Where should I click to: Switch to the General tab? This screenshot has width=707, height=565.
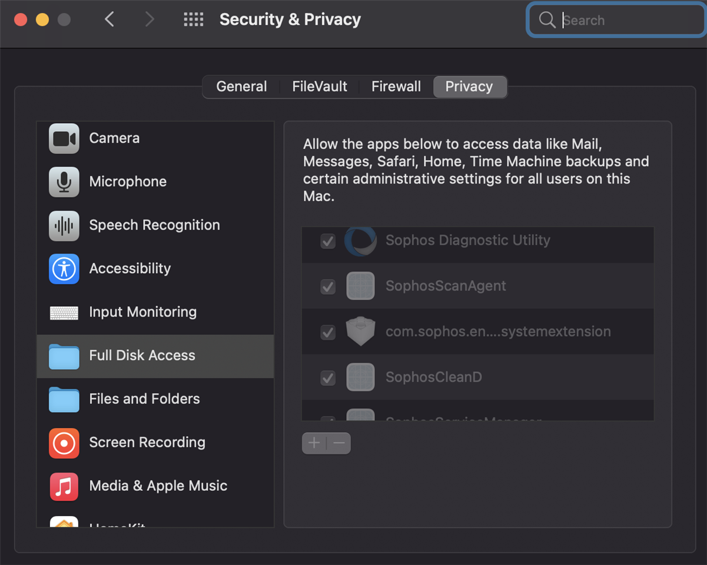click(241, 87)
